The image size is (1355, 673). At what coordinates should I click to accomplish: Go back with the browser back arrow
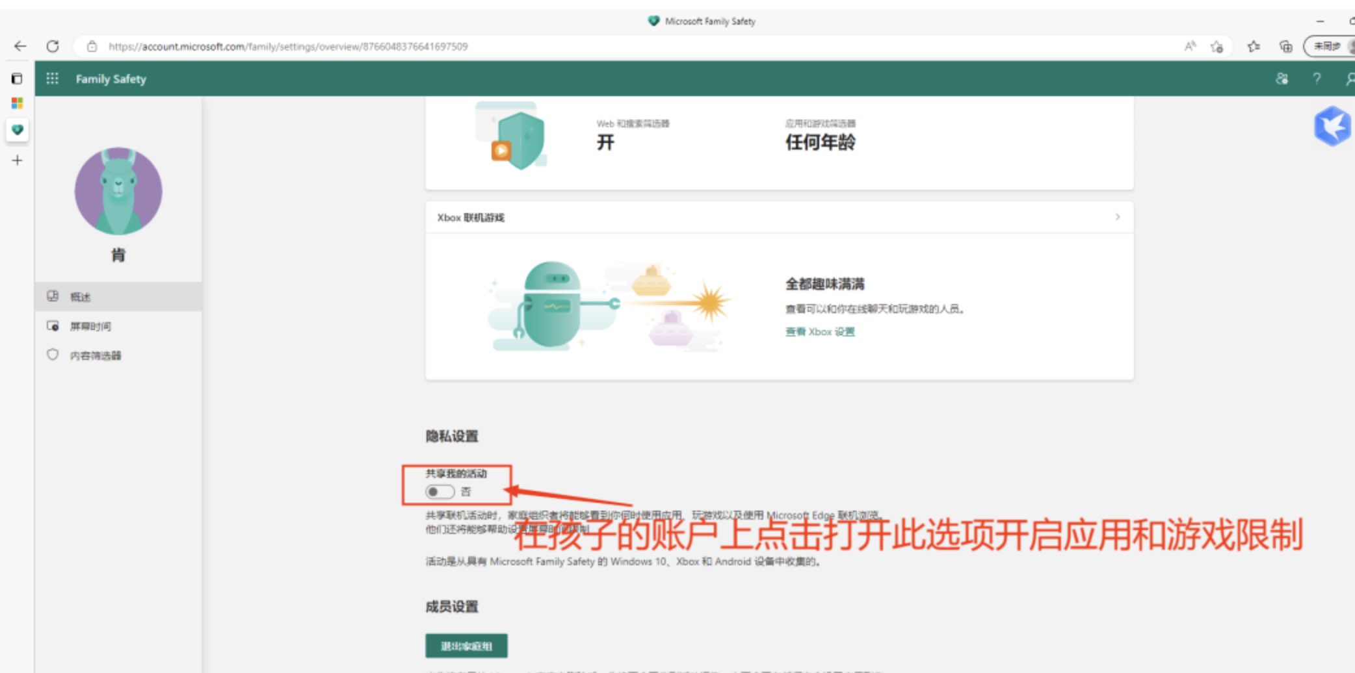click(20, 46)
